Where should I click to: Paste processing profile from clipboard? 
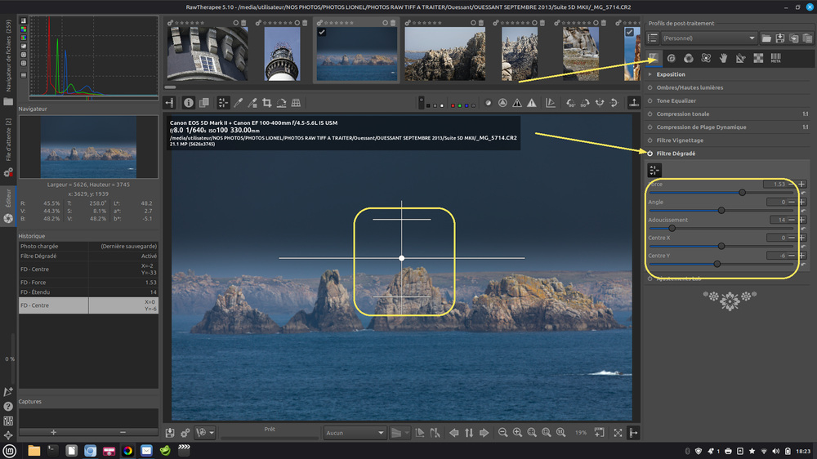click(807, 38)
